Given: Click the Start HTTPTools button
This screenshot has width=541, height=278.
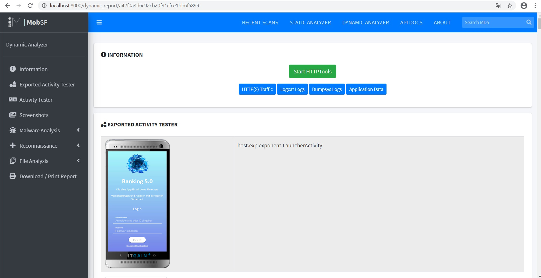Looking at the screenshot, I should 312,71.
